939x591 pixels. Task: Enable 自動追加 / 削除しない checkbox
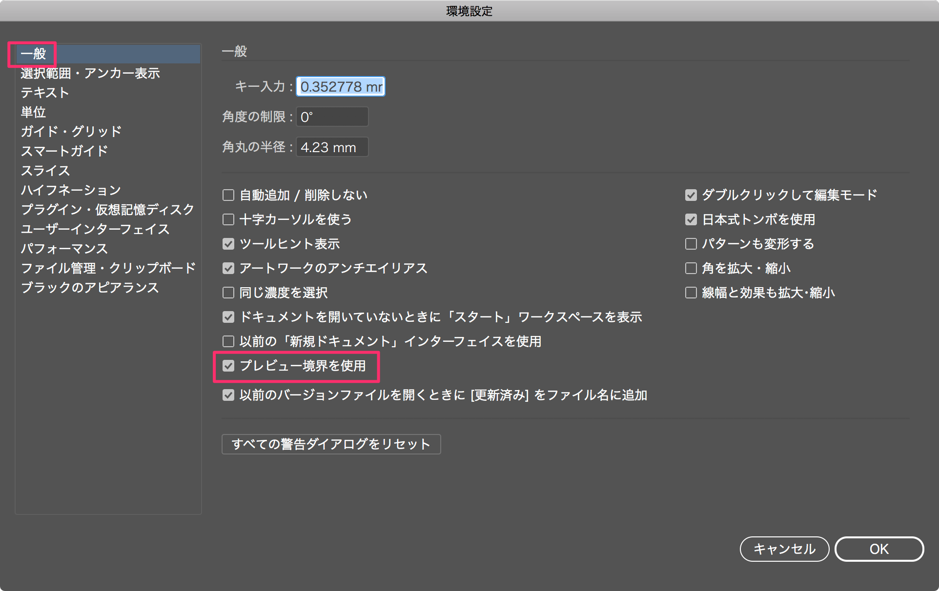point(228,195)
